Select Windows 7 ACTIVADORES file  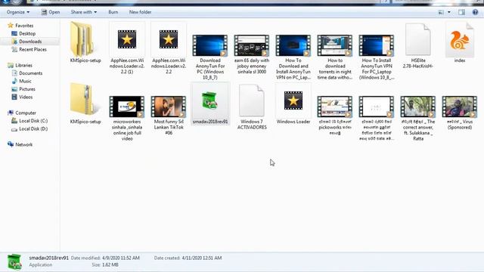click(252, 107)
